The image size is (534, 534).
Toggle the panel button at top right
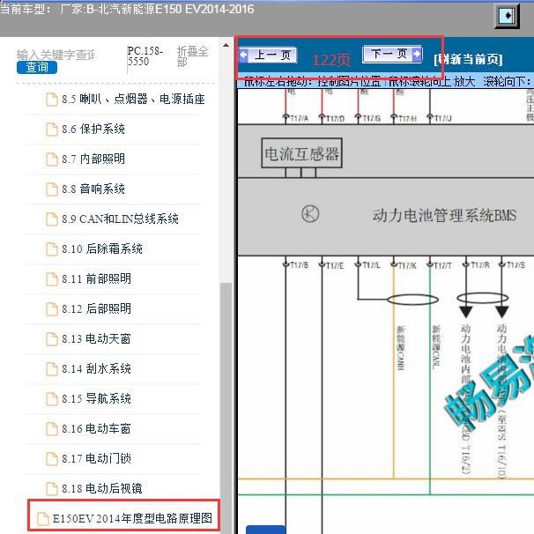pos(507,16)
